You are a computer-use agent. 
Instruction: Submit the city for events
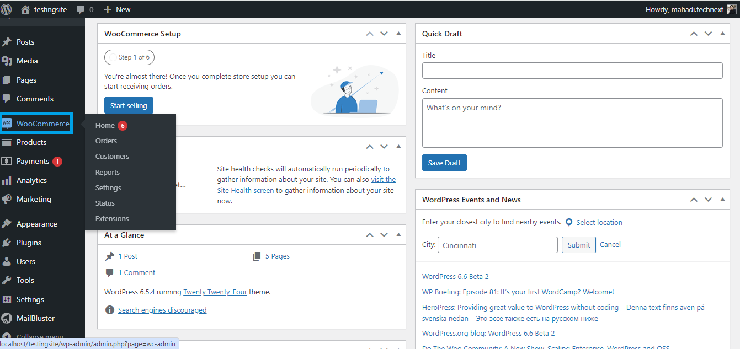point(579,245)
